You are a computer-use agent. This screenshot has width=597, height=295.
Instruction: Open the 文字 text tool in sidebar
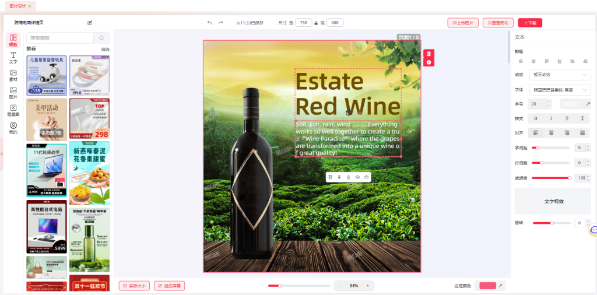[13, 57]
